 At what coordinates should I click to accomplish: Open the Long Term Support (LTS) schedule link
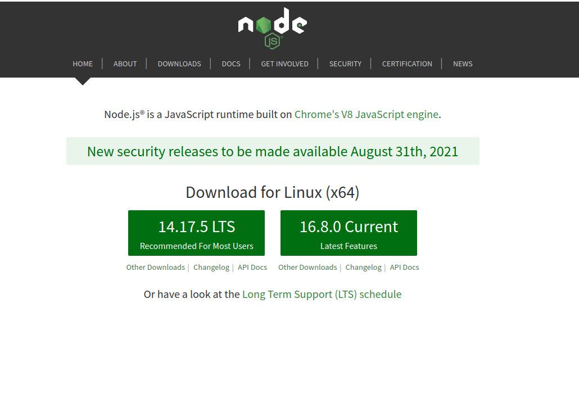(x=322, y=294)
